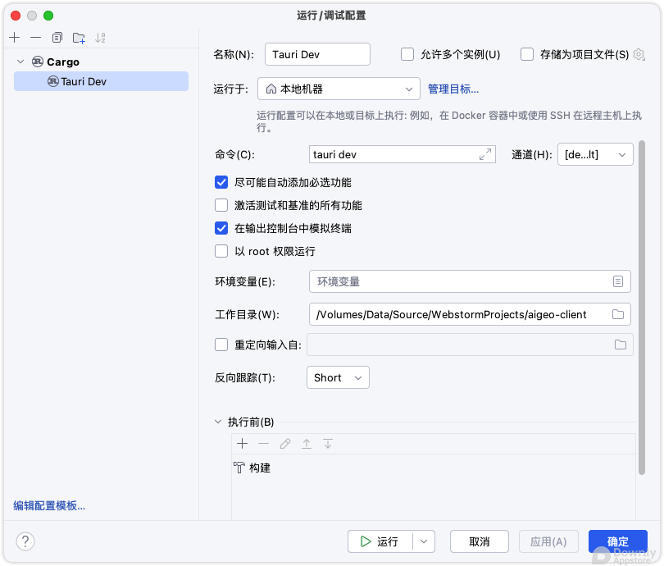Click the 管理目标 link
Viewport: 664px width, 566px height.
(x=453, y=89)
